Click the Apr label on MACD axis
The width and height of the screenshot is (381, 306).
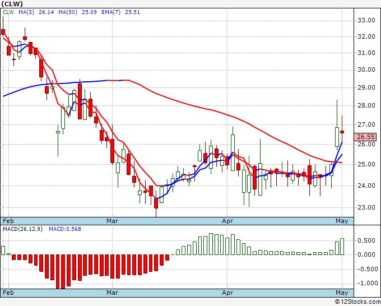pyautogui.click(x=227, y=293)
